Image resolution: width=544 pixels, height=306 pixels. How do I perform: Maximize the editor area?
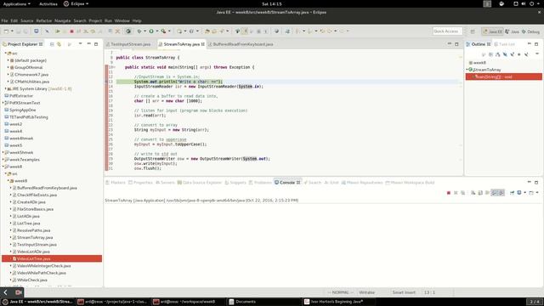[x=456, y=44]
